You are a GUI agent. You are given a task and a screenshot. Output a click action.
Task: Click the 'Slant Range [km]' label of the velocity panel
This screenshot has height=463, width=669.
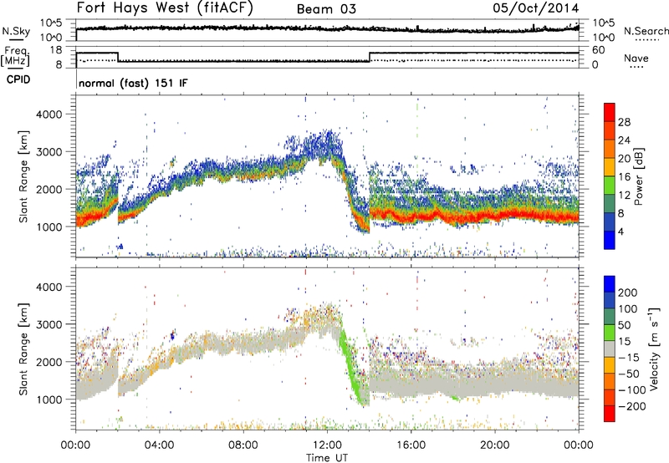pyautogui.click(x=23, y=349)
